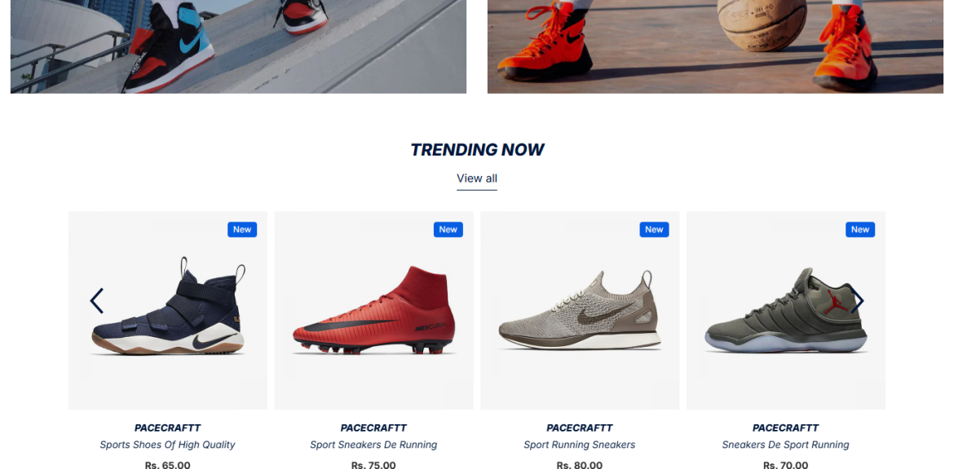954x469 pixels.
Task: Click the New badge on red cleat
Action: tap(448, 230)
